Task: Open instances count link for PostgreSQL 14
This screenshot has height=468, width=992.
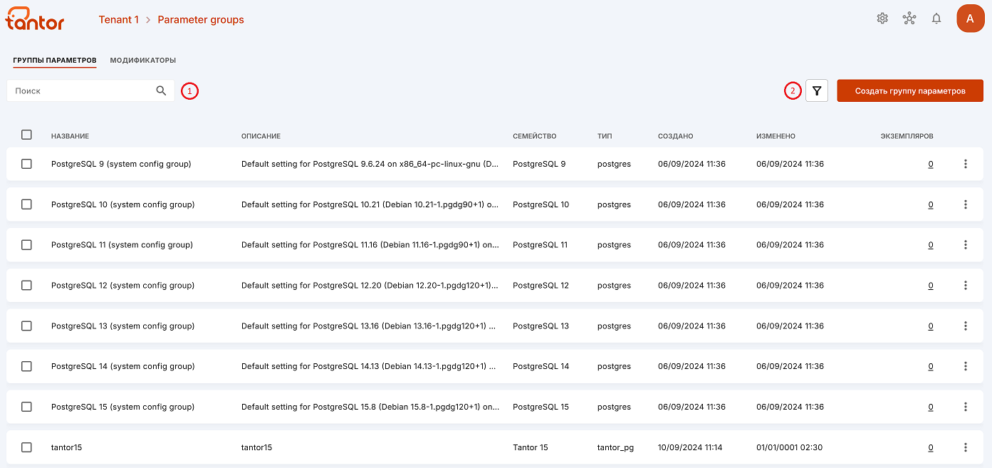Action: point(931,366)
